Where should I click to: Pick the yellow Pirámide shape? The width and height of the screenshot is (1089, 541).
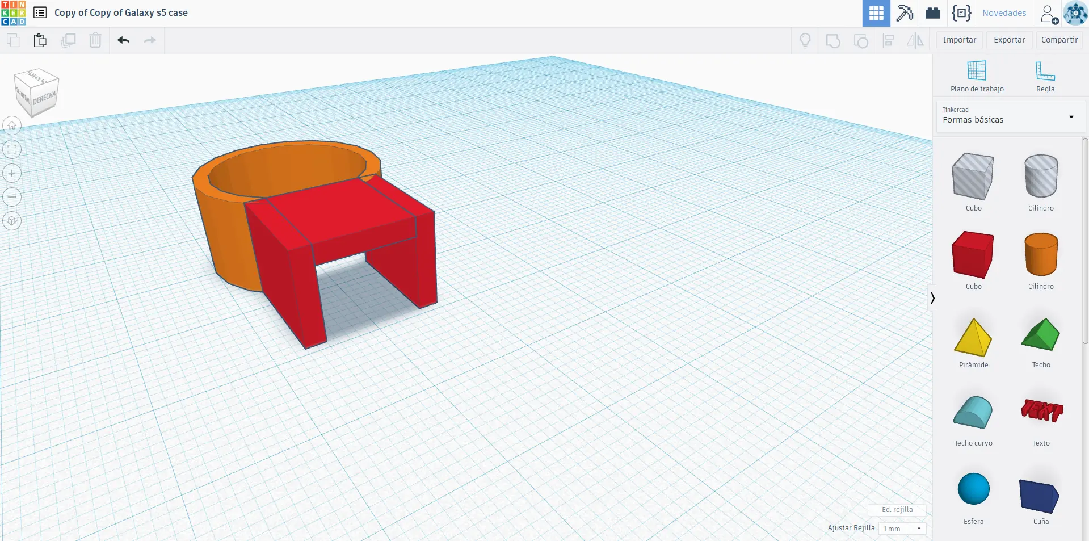973,338
